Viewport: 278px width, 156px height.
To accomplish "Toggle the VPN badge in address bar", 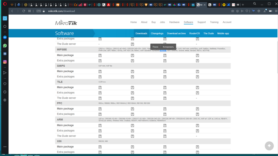I will (x=39, y=11).
